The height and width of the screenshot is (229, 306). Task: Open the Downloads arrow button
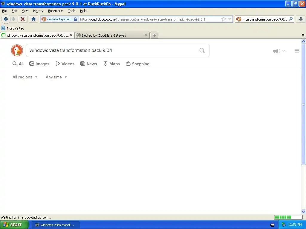click(x=301, y=19)
